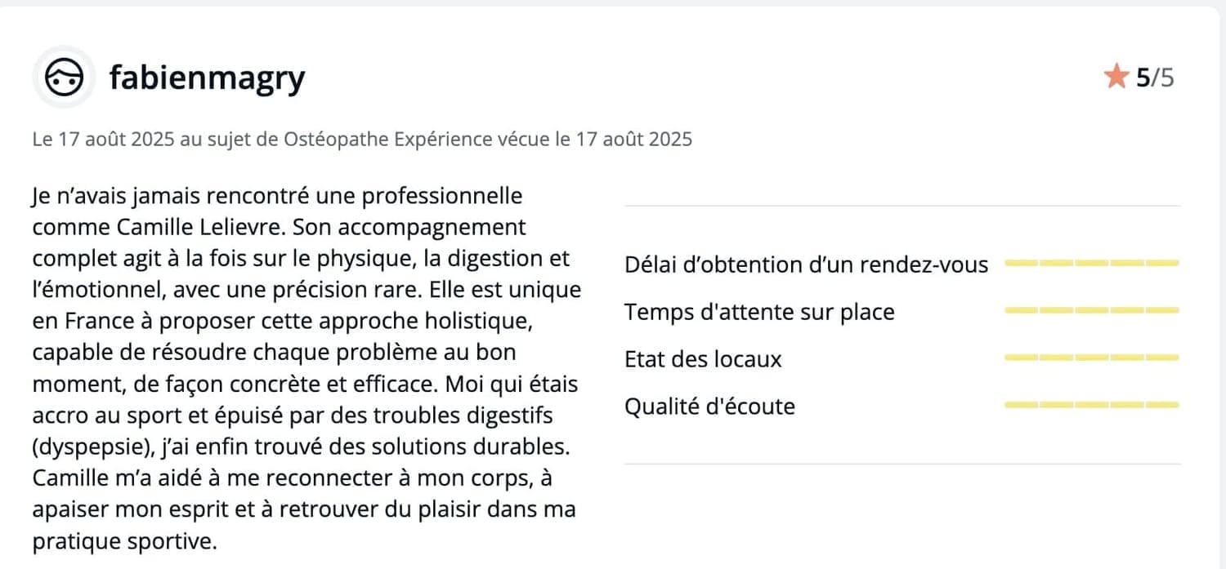Click the Qualité d'écoute rating bar

point(1092,405)
